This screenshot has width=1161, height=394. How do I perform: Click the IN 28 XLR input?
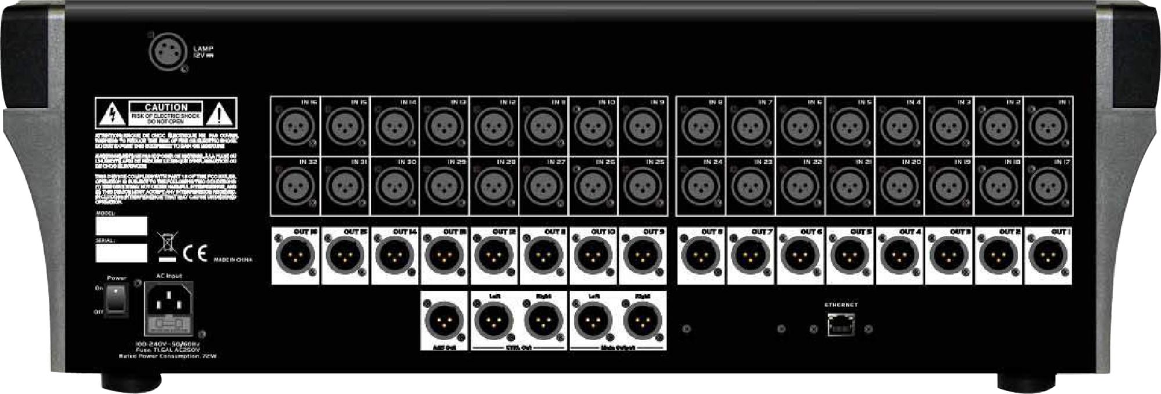(493, 186)
